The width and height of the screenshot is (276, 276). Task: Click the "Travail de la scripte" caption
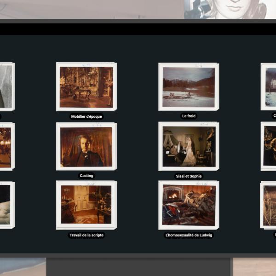tap(86, 235)
